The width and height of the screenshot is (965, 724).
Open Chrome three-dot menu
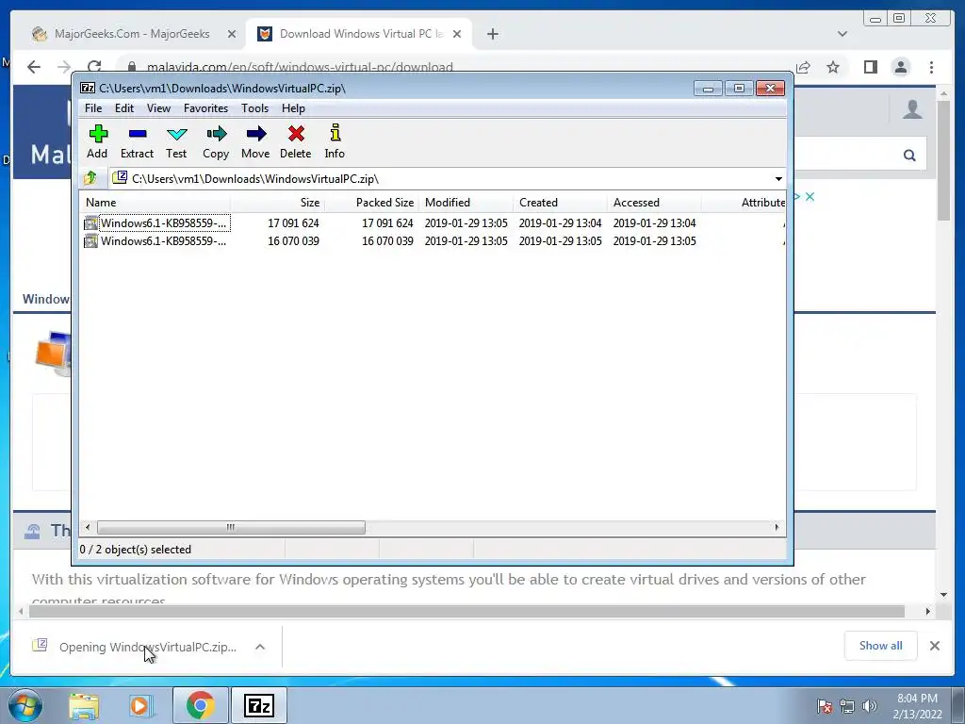(x=931, y=67)
